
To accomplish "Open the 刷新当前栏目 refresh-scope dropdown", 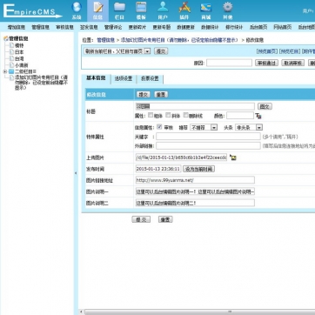I will tap(117, 51).
